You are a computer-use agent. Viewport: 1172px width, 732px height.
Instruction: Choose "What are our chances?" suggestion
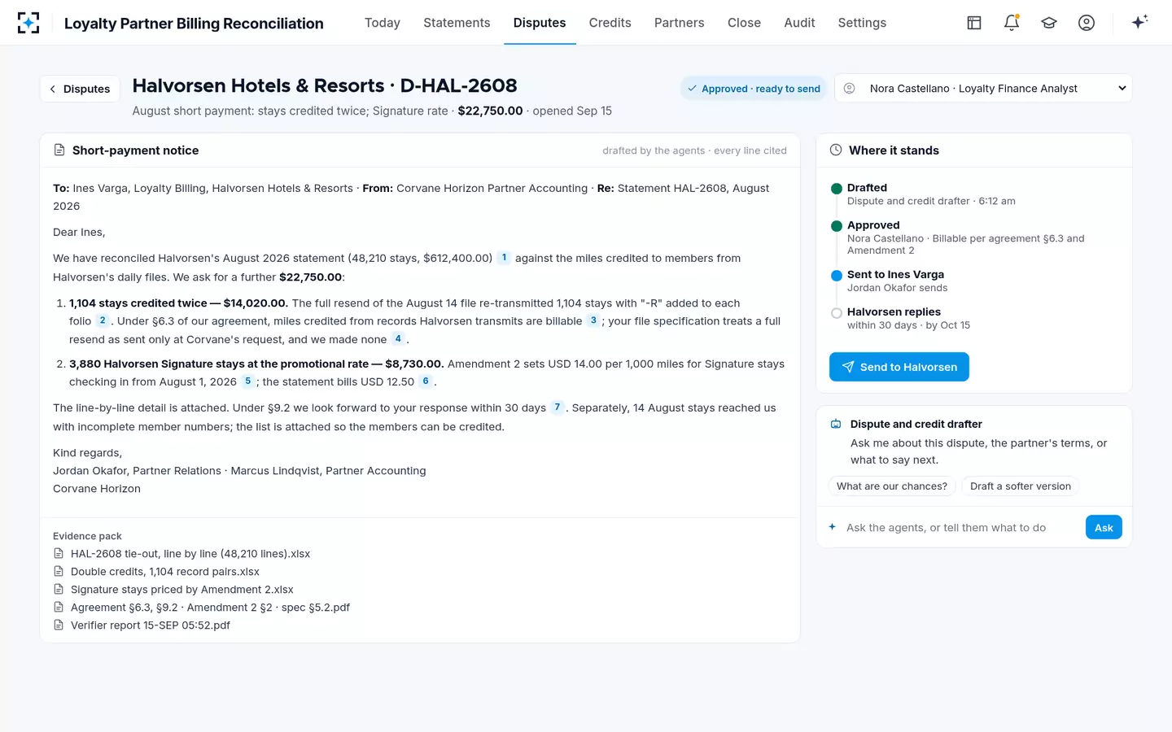(892, 486)
